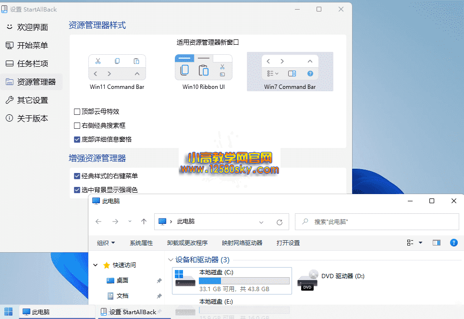Open the view options dropdown arrow
Image resolution: width=464 pixels, height=319 pixels.
[420, 243]
